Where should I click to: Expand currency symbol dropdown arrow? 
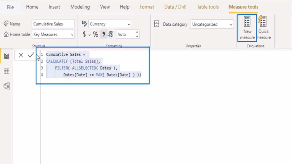[90, 35]
